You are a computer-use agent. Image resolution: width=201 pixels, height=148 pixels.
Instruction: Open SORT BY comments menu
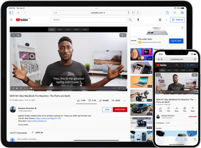coord(37,133)
